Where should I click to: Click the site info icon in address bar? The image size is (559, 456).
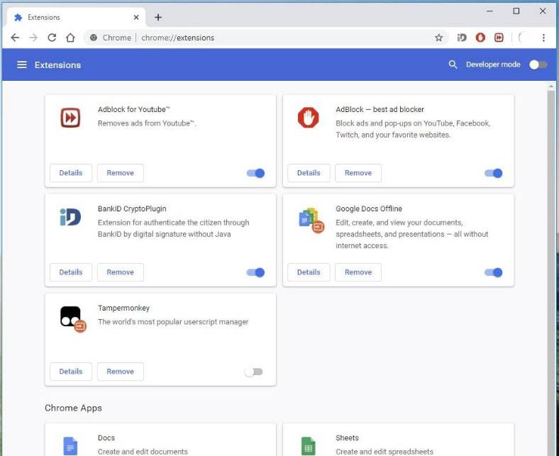[94, 38]
